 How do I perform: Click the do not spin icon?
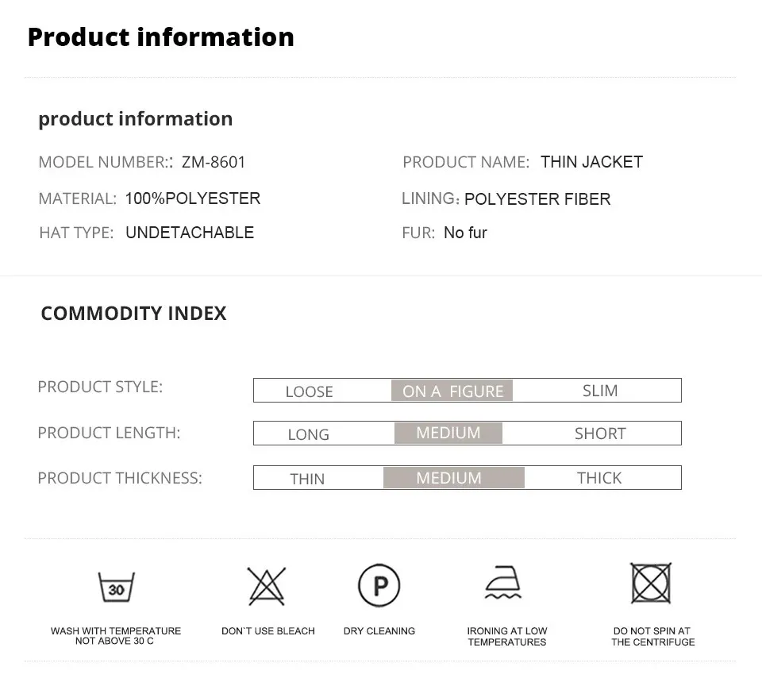click(651, 584)
